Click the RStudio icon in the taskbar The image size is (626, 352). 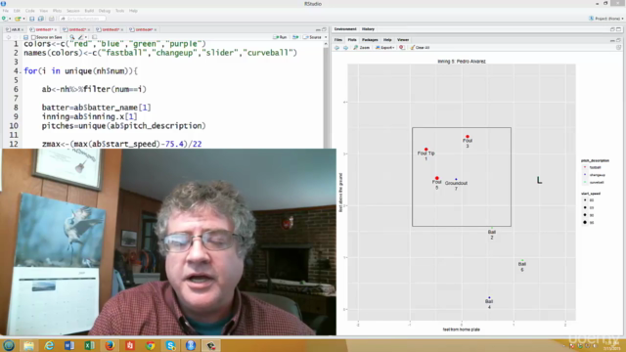[191, 345]
